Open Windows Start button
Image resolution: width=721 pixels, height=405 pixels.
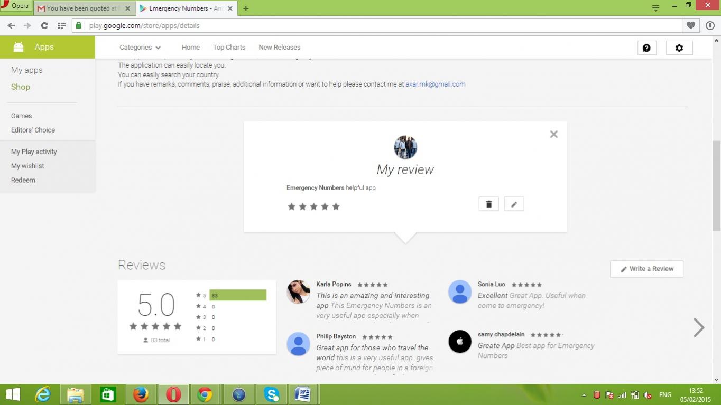click(13, 394)
